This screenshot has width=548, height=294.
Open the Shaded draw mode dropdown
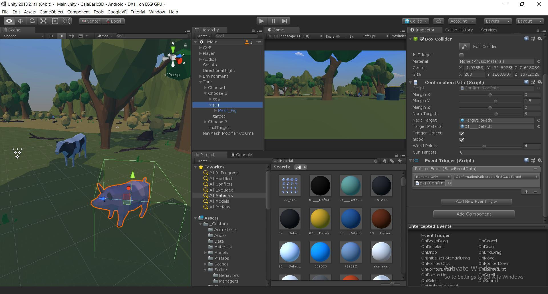23,36
